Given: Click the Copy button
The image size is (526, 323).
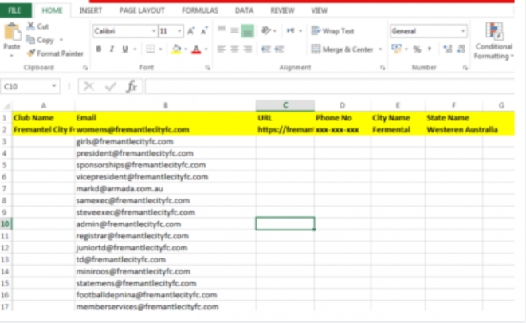Looking at the screenshot, I should (x=45, y=40).
